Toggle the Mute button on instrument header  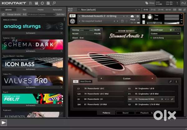(x=144, y=22)
